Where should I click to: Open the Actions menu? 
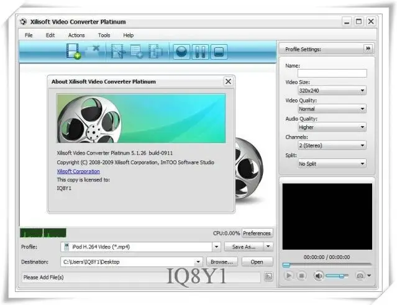(76, 35)
